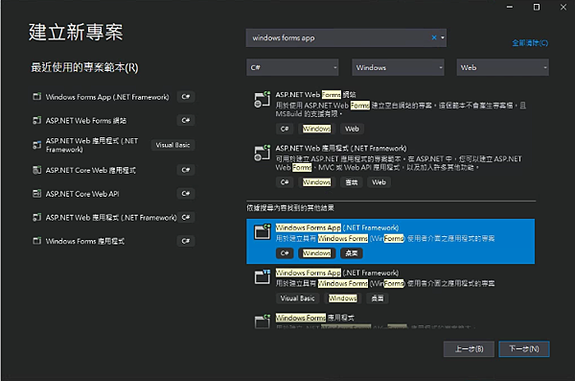Click icon of recent ASP.NET Core Web API
Image resolution: width=575 pixels, height=381 pixels.
37,194
